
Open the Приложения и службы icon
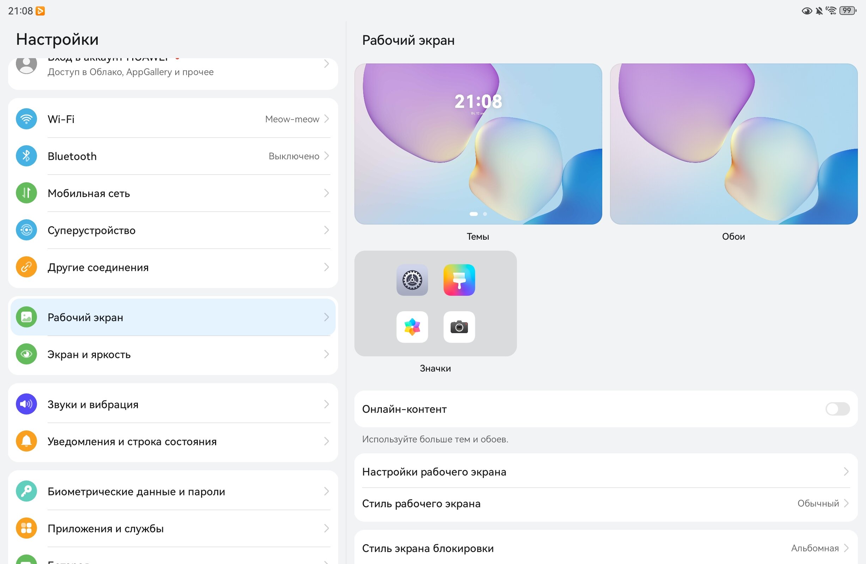26,529
